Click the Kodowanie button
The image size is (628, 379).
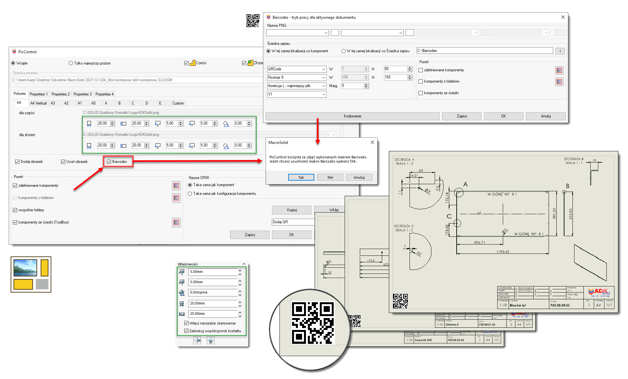pyautogui.click(x=352, y=116)
